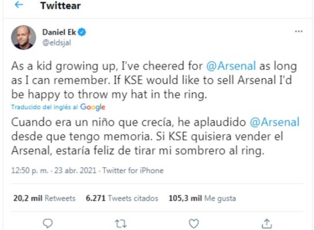314x230 pixels.
Task: View the 105,3 mil Me gusta list
Action: 203,198
